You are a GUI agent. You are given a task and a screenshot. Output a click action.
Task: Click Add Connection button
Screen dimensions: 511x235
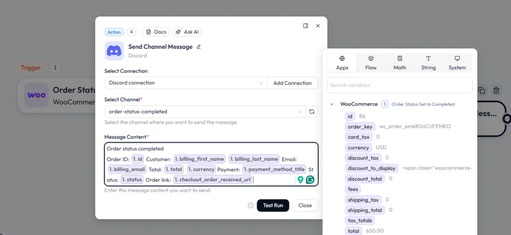tap(292, 83)
